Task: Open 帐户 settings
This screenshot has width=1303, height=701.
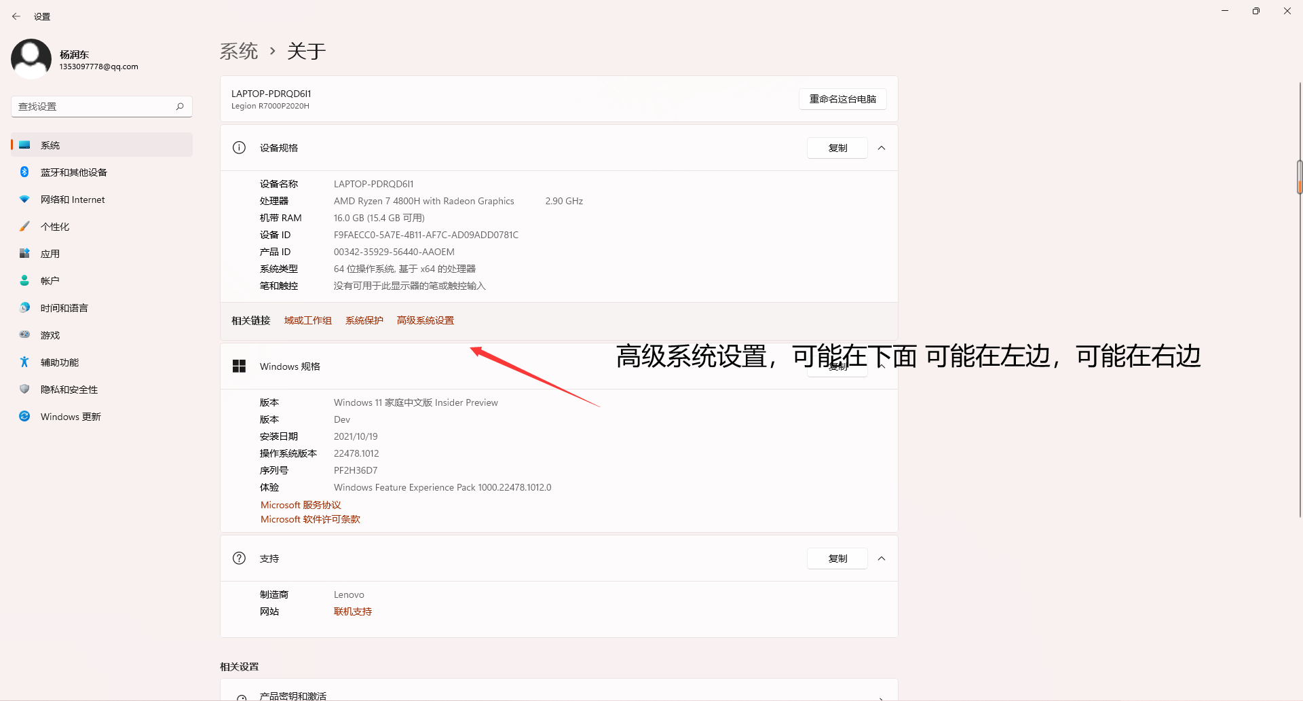Action: [x=102, y=281]
